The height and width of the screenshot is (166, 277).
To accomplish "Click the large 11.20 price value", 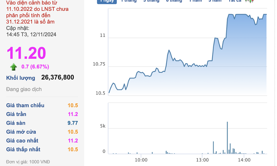I will pos(26,53).
